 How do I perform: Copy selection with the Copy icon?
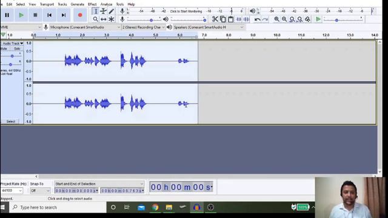(x=223, y=19)
